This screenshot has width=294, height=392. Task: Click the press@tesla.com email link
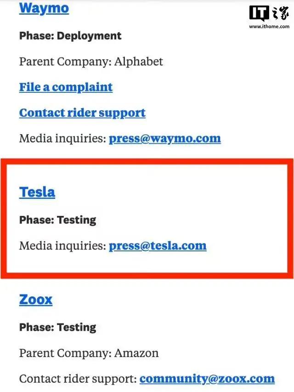tap(158, 246)
